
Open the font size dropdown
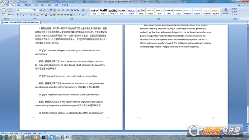point(38,10)
